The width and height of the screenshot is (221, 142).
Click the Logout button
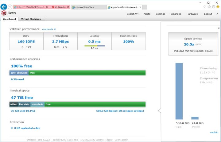coord(208,14)
